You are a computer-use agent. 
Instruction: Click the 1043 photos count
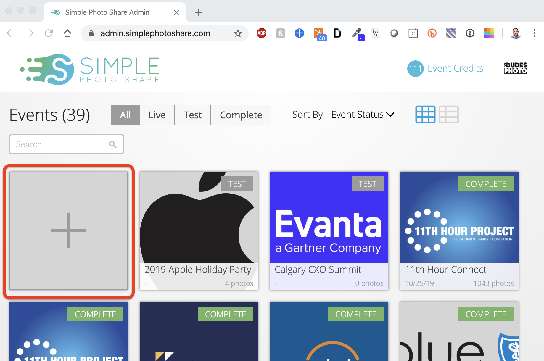493,283
